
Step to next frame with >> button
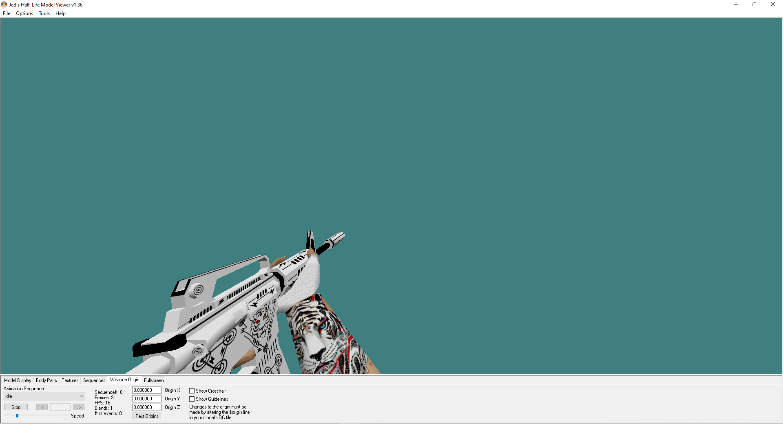[79, 407]
